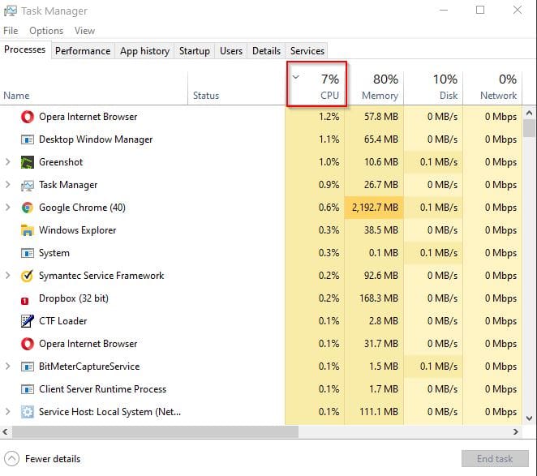Collapse view with Fewer details arrow

[x=11, y=459]
